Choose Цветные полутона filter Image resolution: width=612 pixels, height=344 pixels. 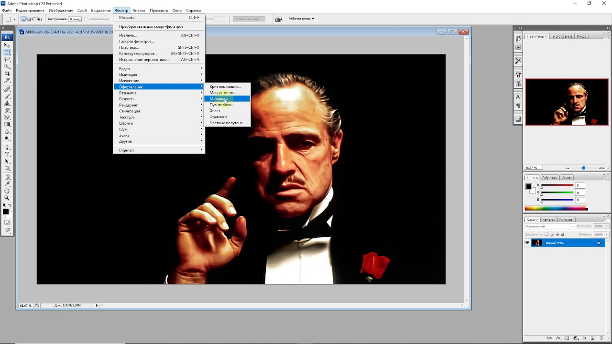click(227, 123)
